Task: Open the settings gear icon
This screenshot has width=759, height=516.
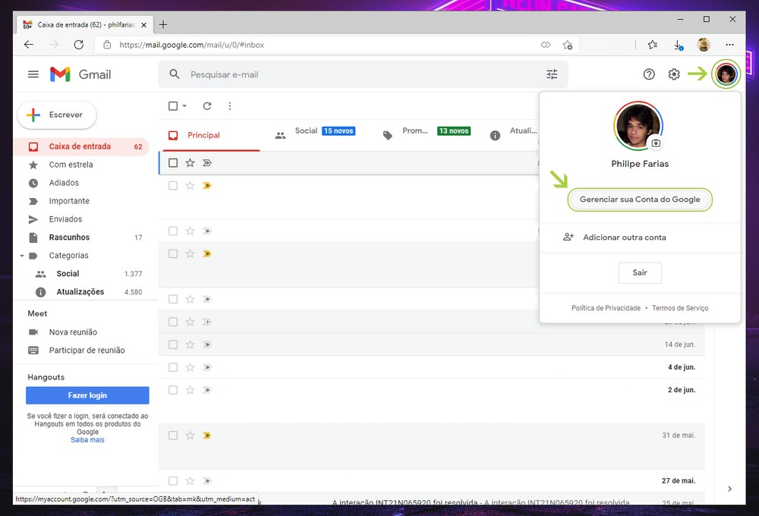Action: tap(674, 74)
